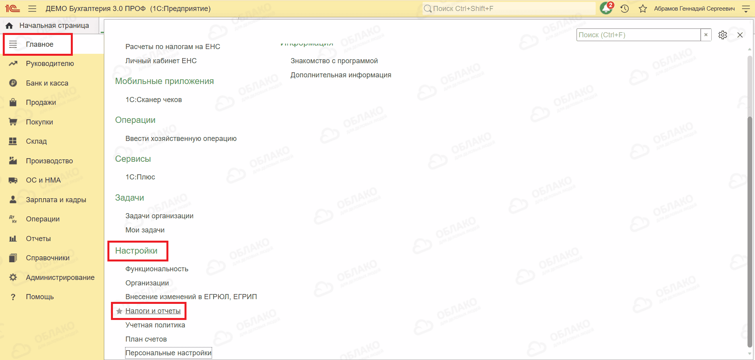Open 1С:Плюс service
This screenshot has width=755, height=360.
tap(140, 177)
